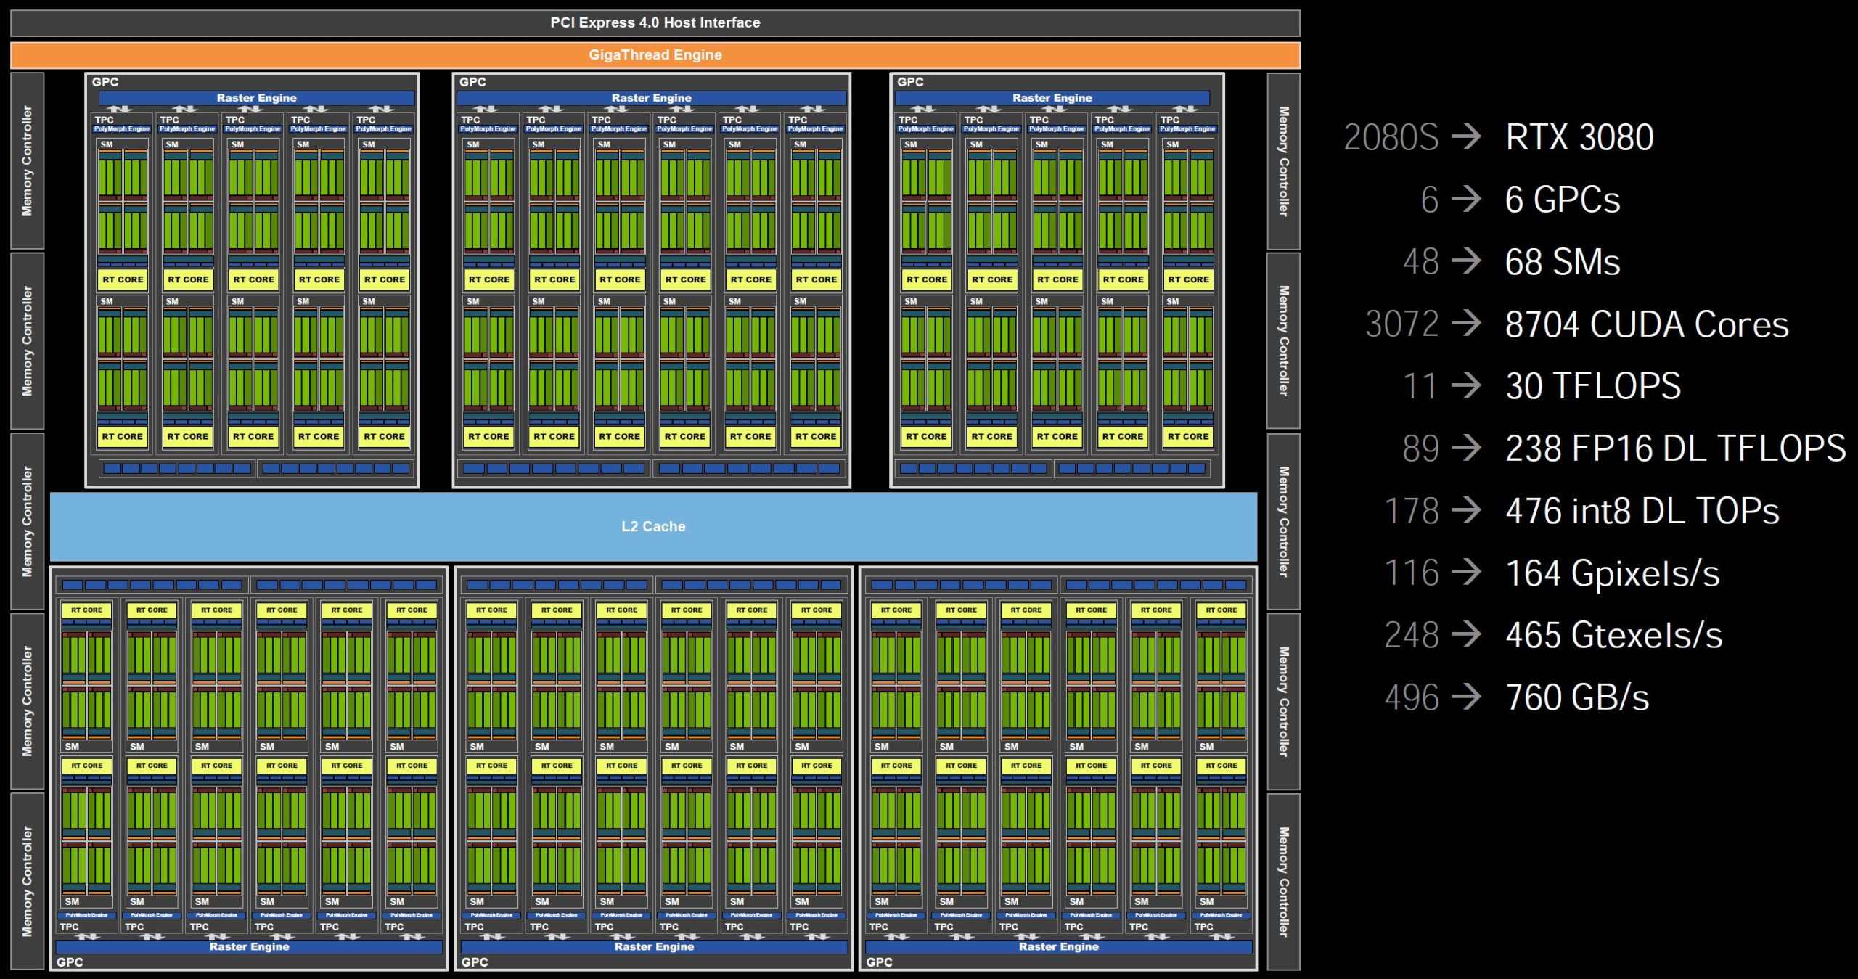Click the grey "11" value

(x=1420, y=386)
